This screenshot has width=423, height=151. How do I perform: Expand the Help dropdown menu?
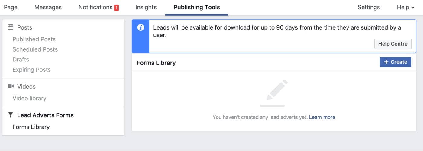(x=405, y=8)
